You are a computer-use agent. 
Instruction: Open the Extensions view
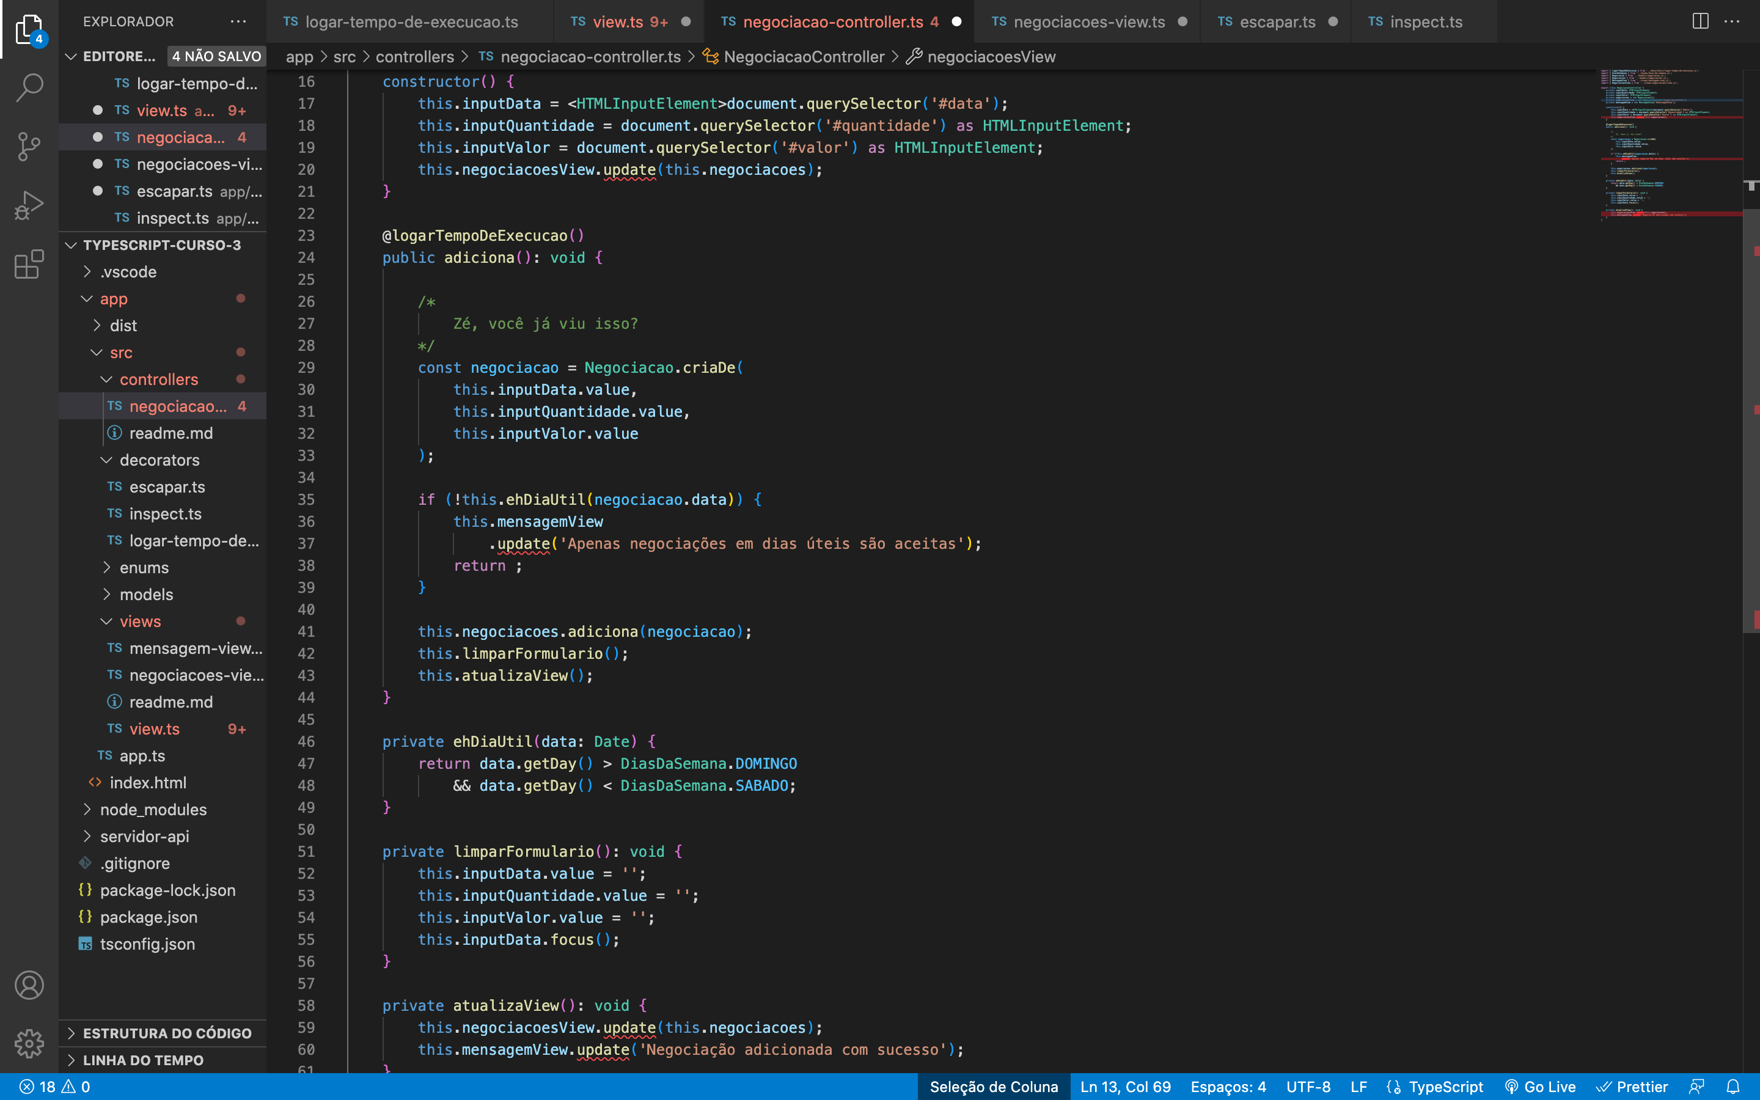[29, 264]
